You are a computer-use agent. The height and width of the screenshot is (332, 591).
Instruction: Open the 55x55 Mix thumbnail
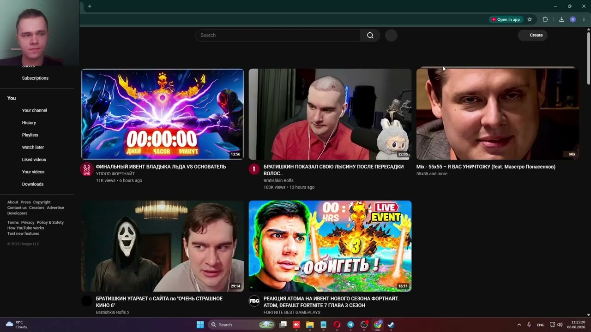tap(497, 114)
